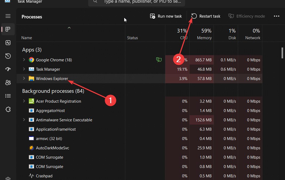
Task: Expand the Windows Explorer process group
Action: [x=24, y=78]
